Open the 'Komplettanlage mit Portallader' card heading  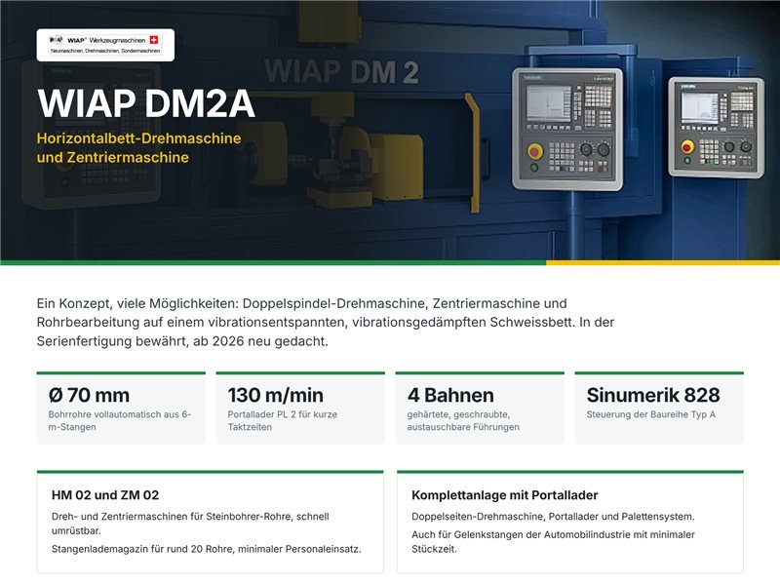point(504,495)
